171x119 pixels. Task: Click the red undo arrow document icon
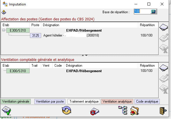click(x=94, y=111)
